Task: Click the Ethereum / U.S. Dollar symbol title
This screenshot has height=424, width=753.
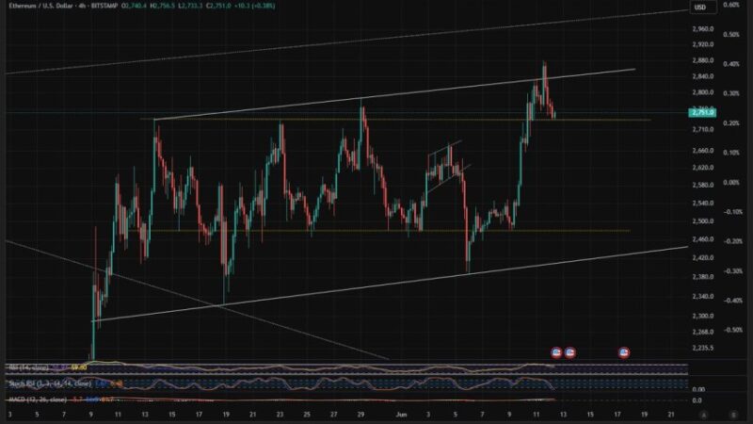Action: pos(40,6)
